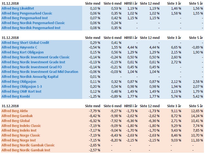Screen dimensions: 205x156
Task: Select the Alfred Berg Obligasjon 1-3 fund
Action: (x=22, y=87)
